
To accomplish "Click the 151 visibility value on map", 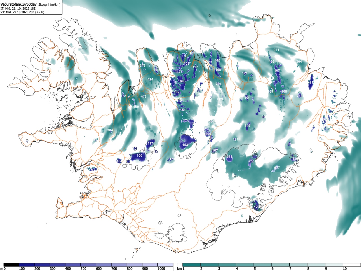I will point(183,110).
